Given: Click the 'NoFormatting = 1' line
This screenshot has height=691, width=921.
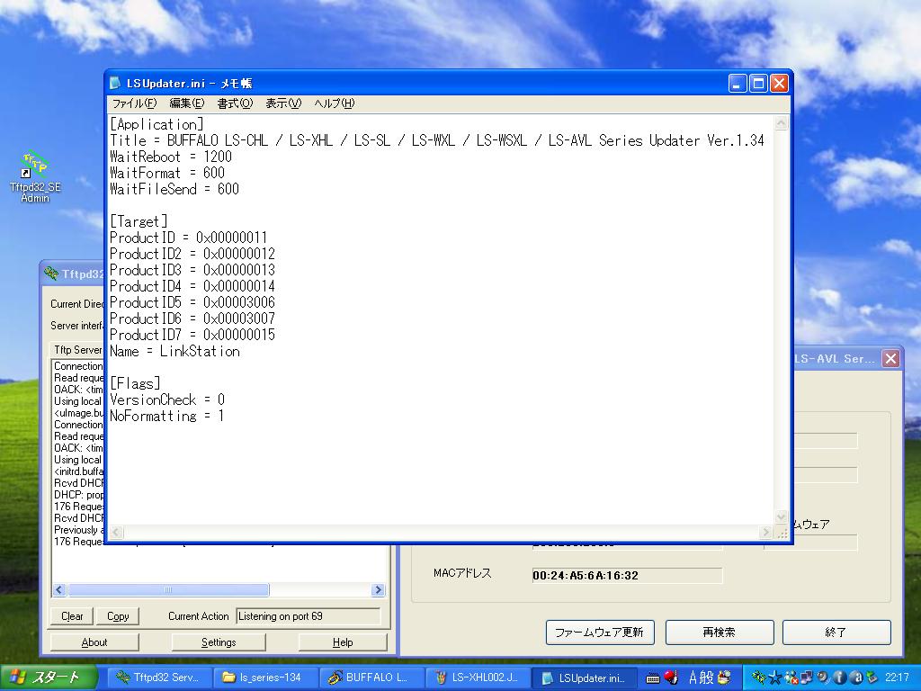Looking at the screenshot, I should click(166, 416).
